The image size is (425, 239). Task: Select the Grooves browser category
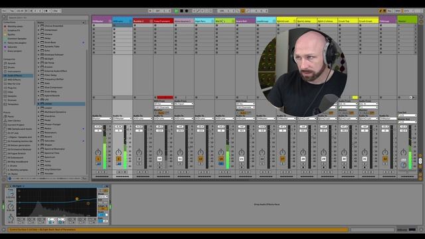coord(12,100)
